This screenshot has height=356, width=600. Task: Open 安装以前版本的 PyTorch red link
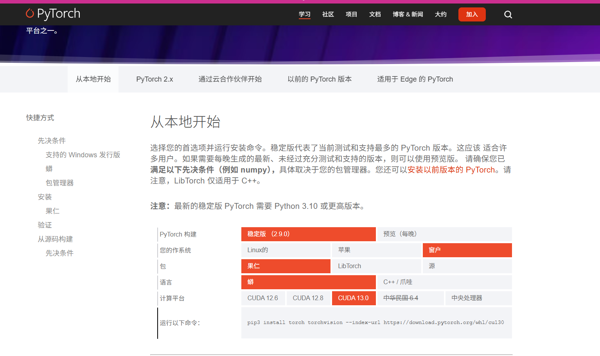pyautogui.click(x=451, y=170)
